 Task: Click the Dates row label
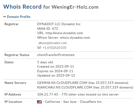(9, 62)
